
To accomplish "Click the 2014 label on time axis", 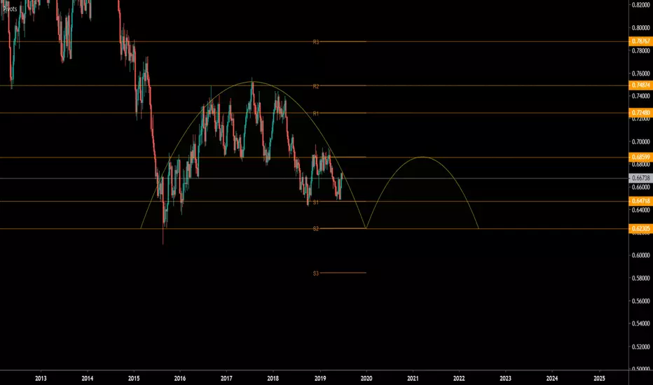I will (88, 378).
